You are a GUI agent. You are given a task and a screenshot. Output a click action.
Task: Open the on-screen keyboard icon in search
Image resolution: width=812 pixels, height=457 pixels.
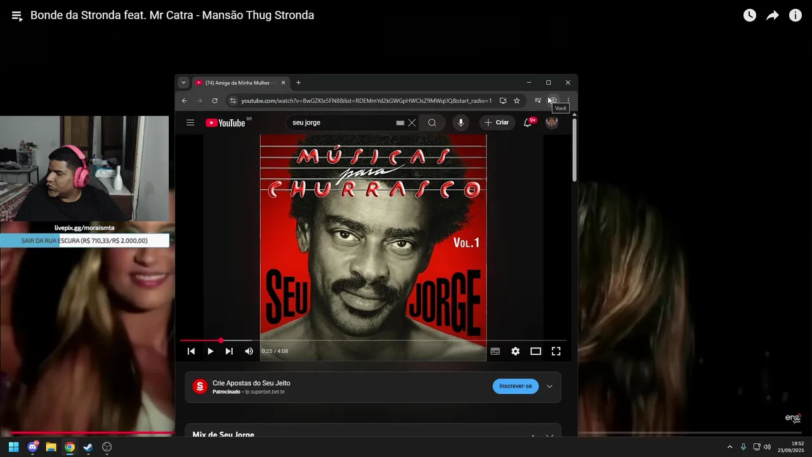(x=400, y=123)
